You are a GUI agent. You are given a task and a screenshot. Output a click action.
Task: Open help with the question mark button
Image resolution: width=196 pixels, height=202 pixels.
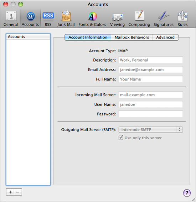[x=187, y=193]
